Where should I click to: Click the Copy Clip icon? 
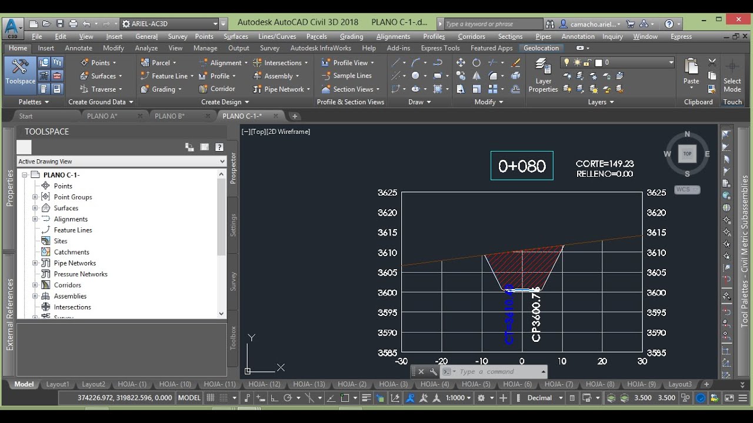coord(712,76)
